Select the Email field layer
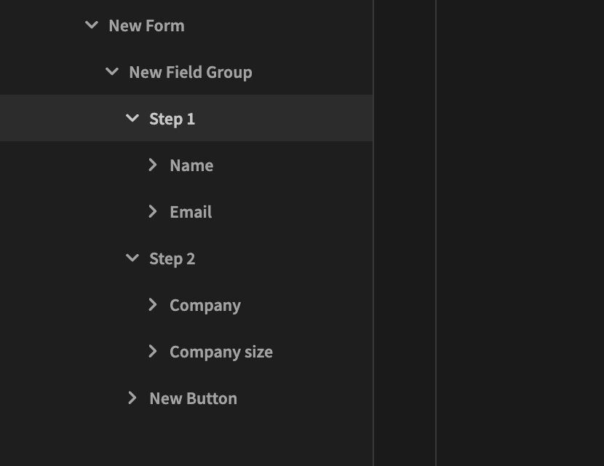The height and width of the screenshot is (466, 604). point(191,212)
